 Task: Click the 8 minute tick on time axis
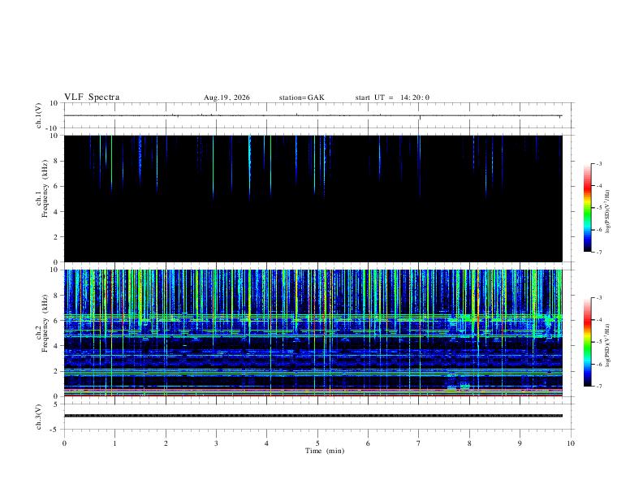point(469,443)
